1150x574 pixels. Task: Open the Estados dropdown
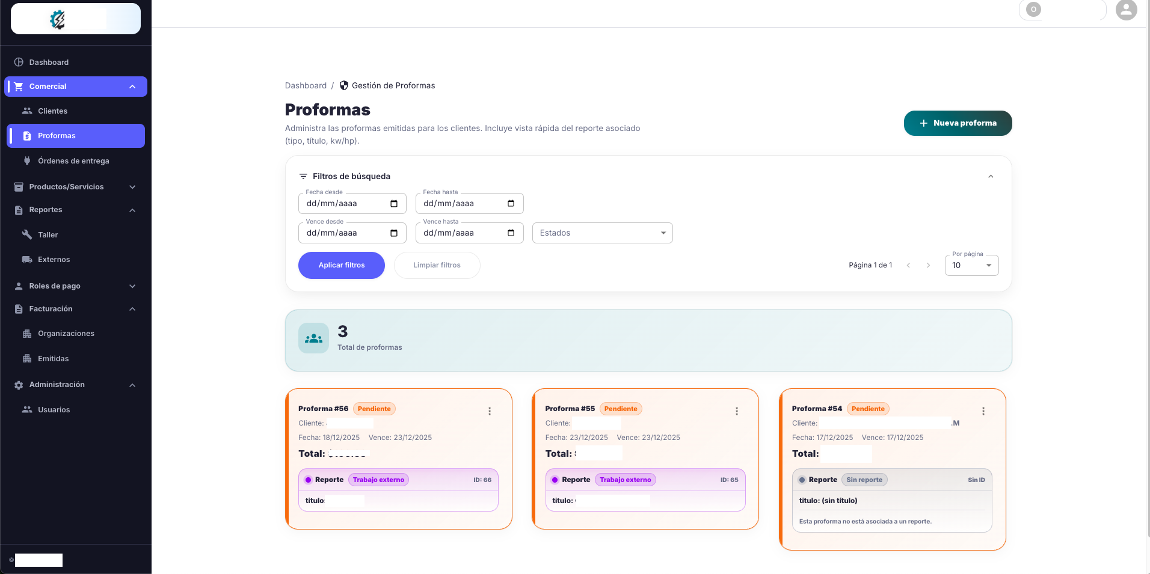pos(601,233)
